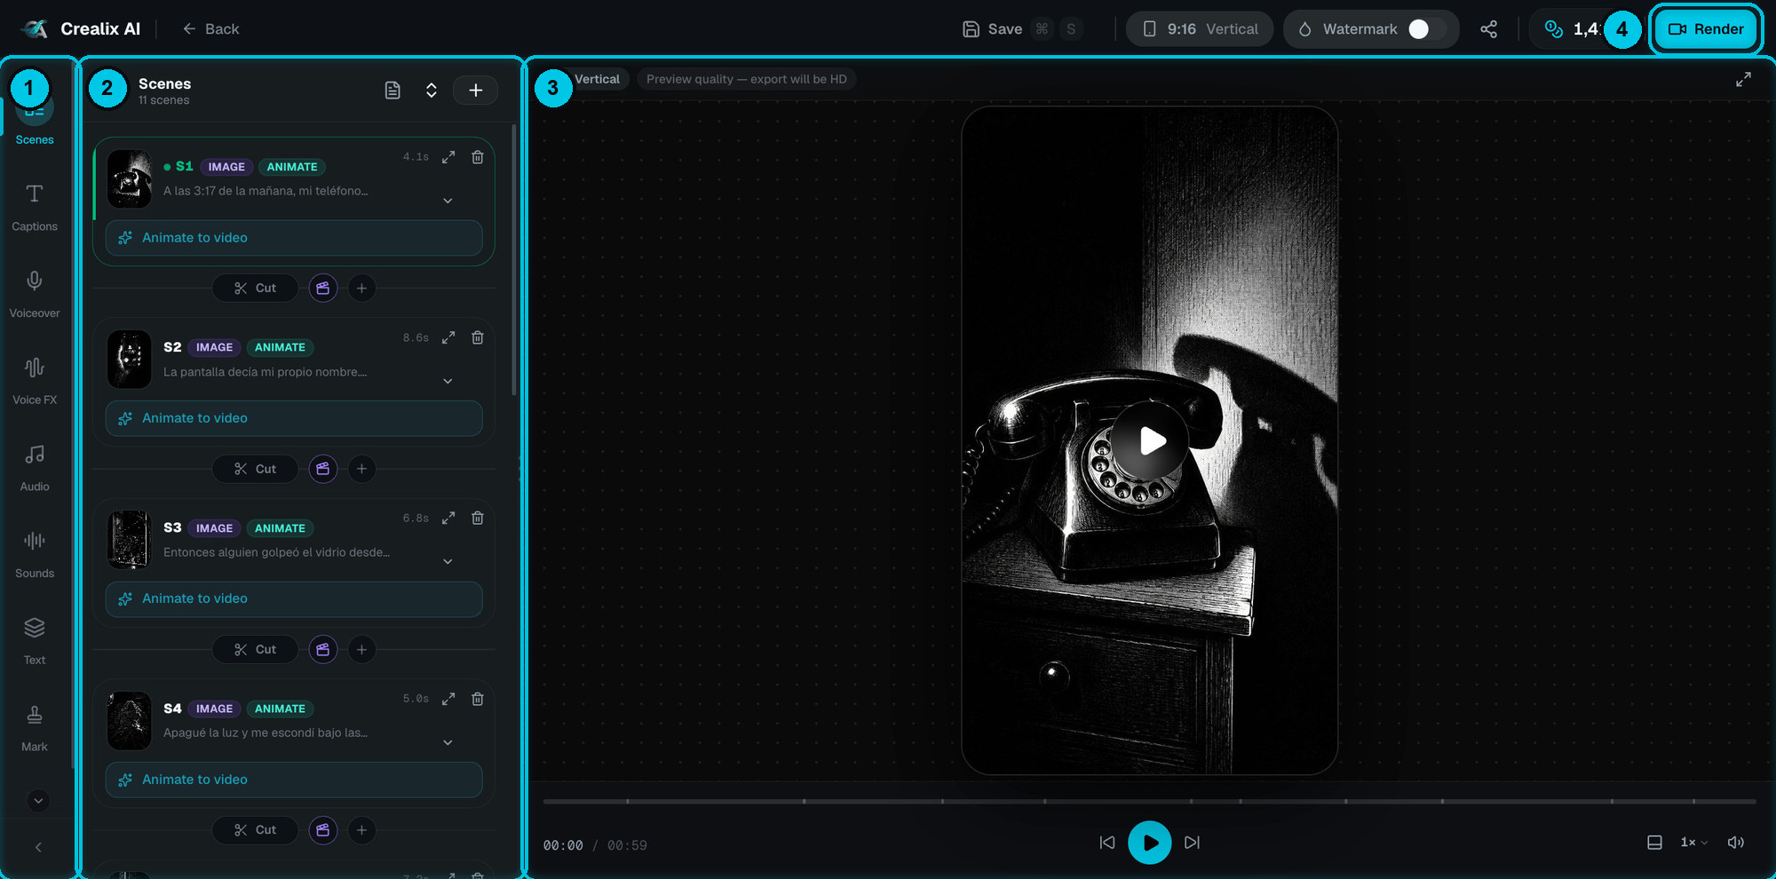Open the Text sidebar panel
Viewport: 1776px width, 879px height.
(x=35, y=641)
